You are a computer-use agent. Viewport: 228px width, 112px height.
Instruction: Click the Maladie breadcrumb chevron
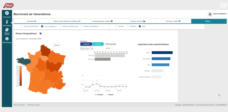[86, 44]
